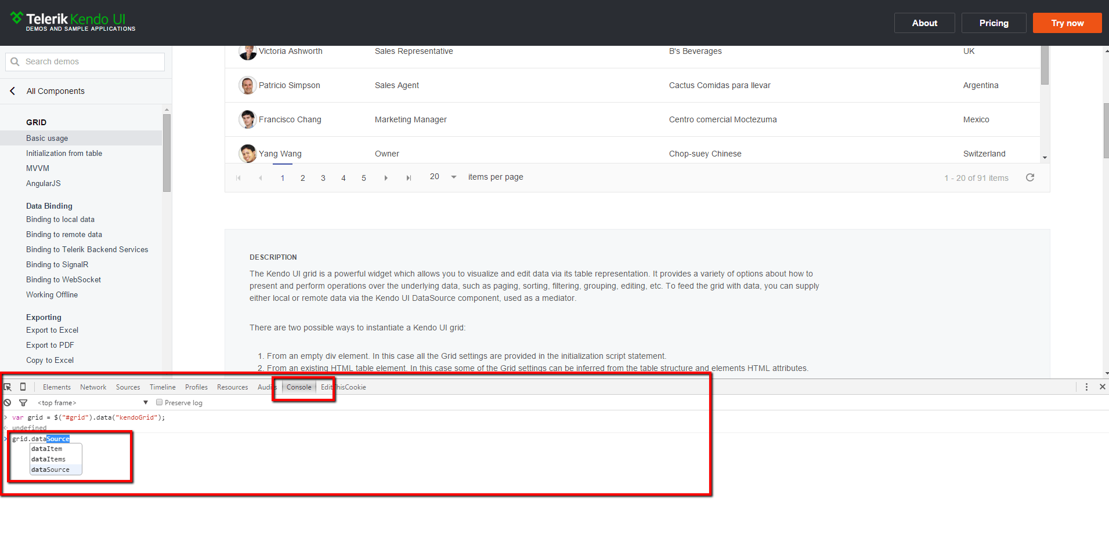Close the DevTools panel
The width and height of the screenshot is (1109, 553).
tap(1102, 387)
